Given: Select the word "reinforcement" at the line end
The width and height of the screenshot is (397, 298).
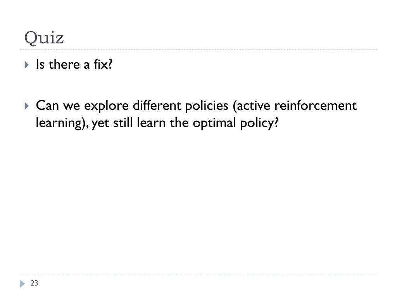Looking at the screenshot, I should pyautogui.click(x=316, y=106).
